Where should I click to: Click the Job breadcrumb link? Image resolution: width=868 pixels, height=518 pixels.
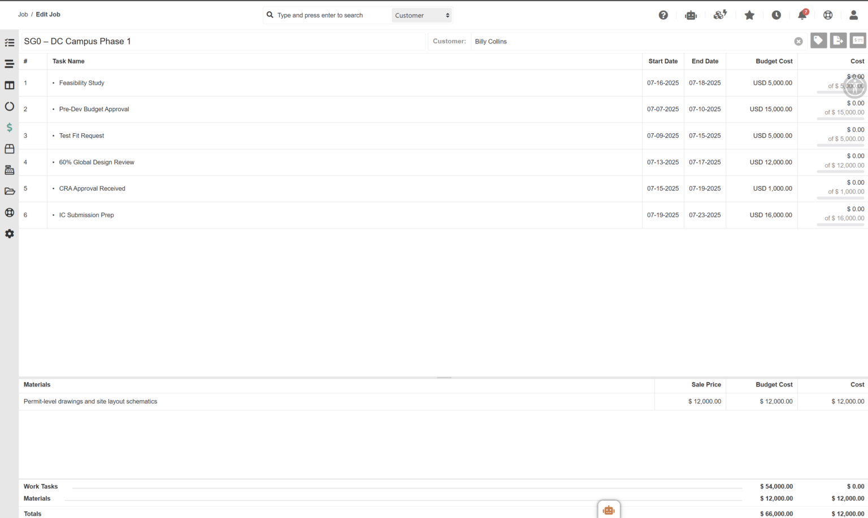(x=23, y=14)
